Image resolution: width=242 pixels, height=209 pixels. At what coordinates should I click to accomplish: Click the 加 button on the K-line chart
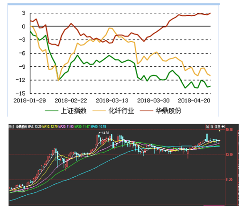click(207, 127)
